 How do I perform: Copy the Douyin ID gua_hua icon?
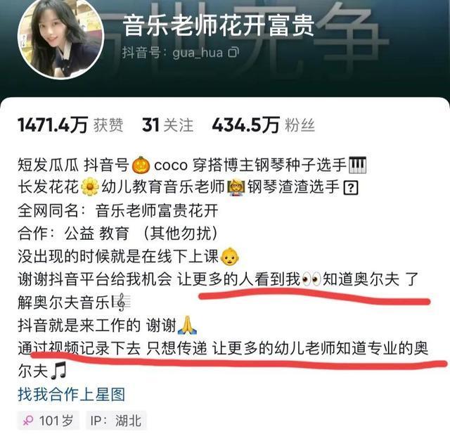[x=233, y=52]
